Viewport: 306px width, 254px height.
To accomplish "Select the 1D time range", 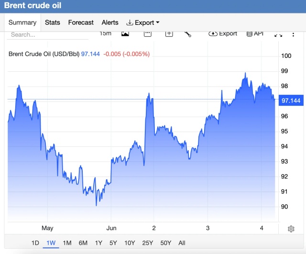I will point(35,243).
